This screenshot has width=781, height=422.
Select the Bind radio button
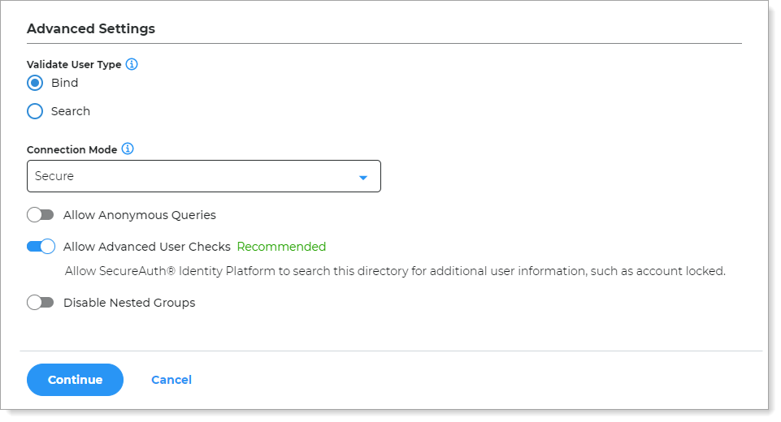(35, 83)
